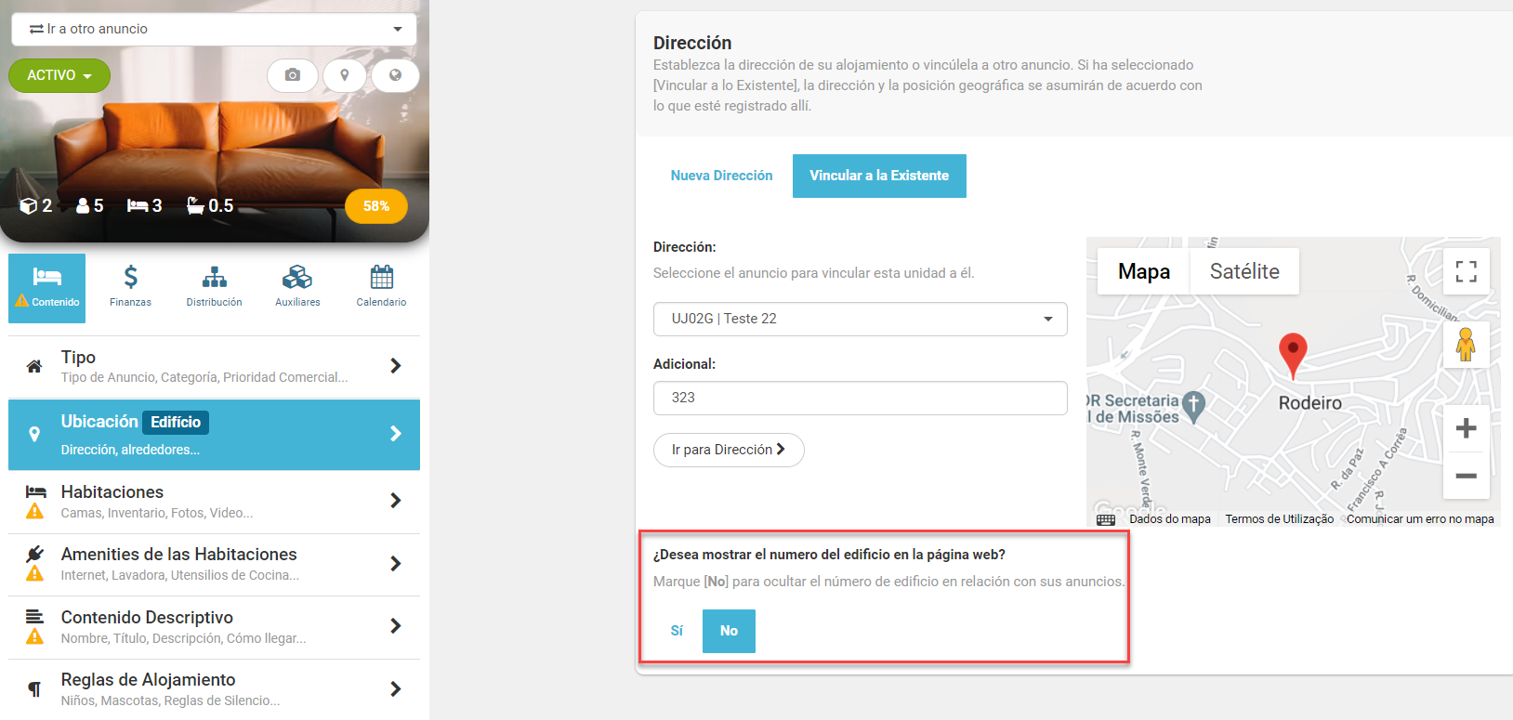Open map keyboard shortcuts icon
1513x720 pixels.
pyautogui.click(x=1106, y=520)
